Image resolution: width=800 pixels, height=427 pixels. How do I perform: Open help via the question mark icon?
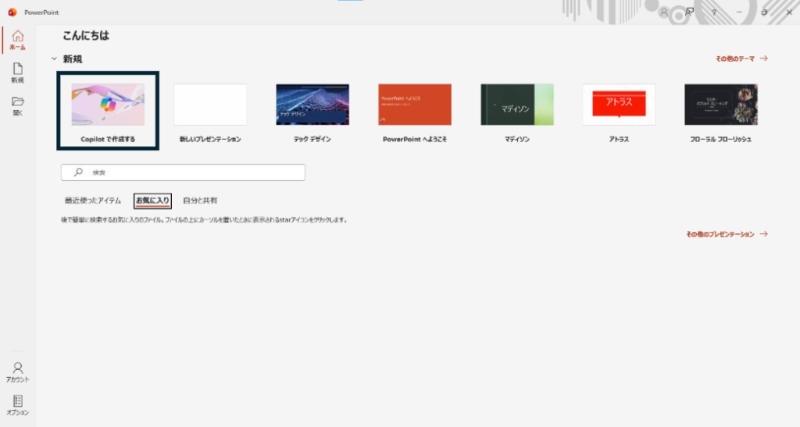click(x=713, y=12)
